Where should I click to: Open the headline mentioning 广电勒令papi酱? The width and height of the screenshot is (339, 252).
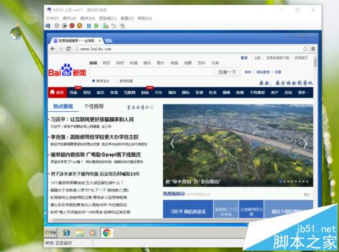coord(96,154)
